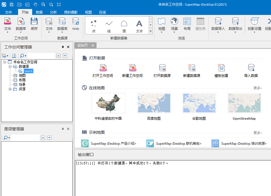Image resolution: width=271 pixels, height=196 pixels.
Task: Switch to the Analysis ribbon tab
Action: [x=53, y=12]
